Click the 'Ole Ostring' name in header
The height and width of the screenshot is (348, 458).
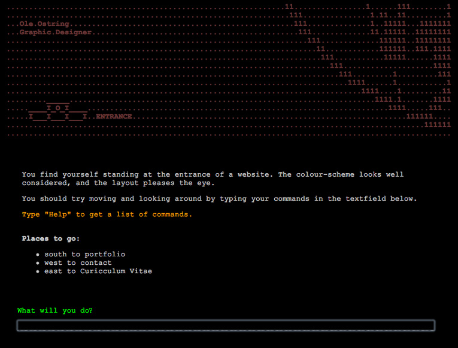(44, 24)
